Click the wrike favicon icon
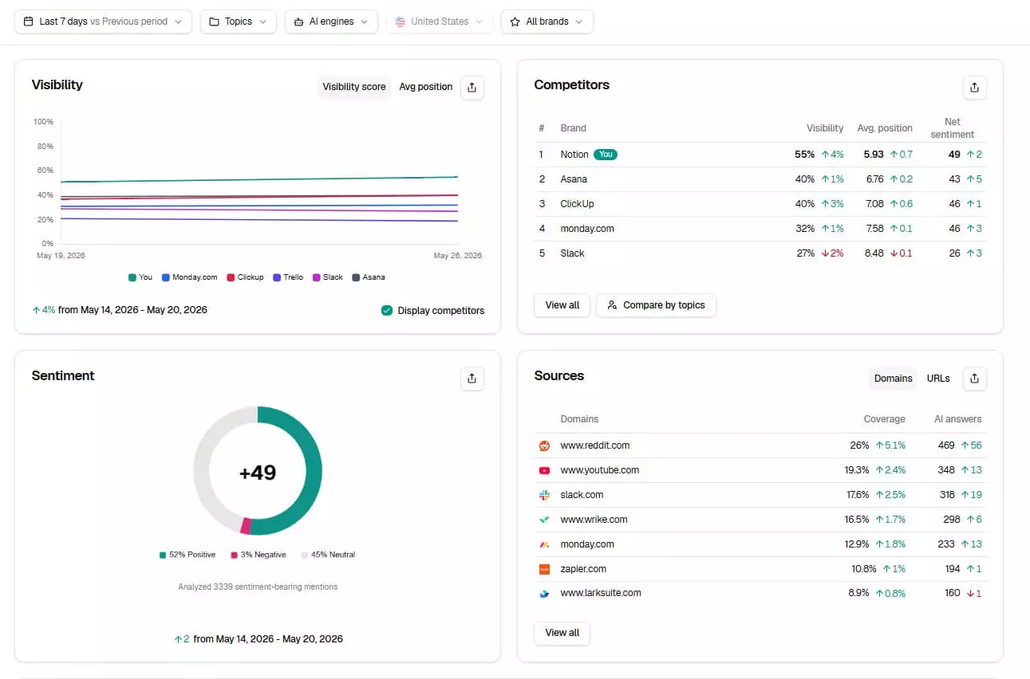The height and width of the screenshot is (679, 1030). 545,520
